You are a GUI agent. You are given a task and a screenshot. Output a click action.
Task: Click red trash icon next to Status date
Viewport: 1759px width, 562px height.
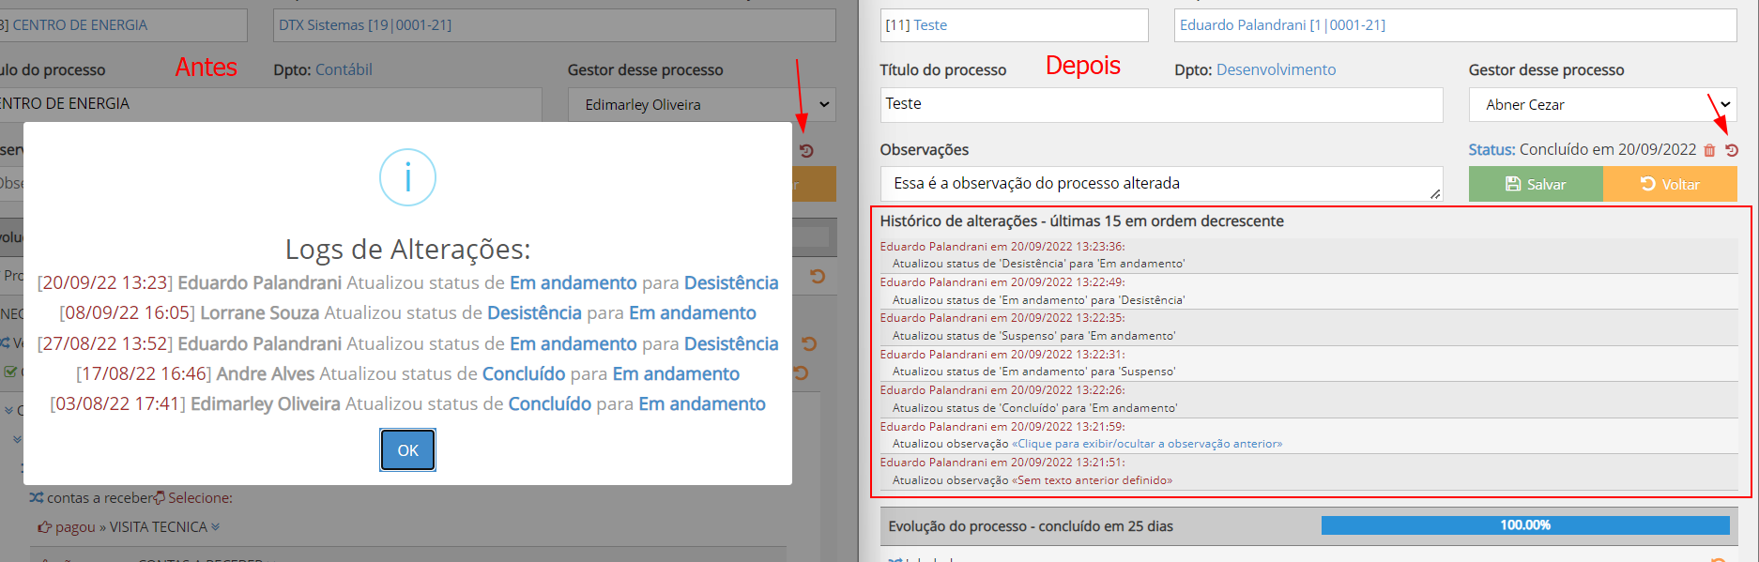point(1709,150)
